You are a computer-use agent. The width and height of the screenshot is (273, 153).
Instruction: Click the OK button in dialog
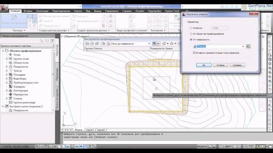[x=204, y=65]
